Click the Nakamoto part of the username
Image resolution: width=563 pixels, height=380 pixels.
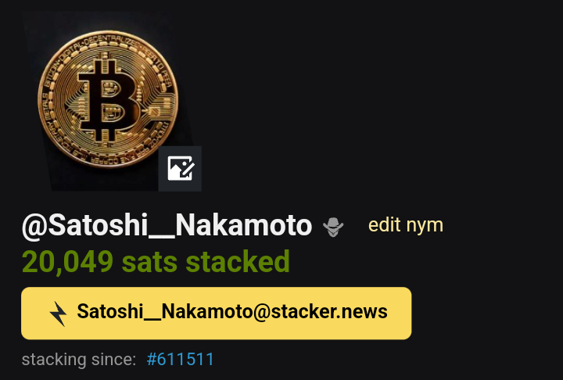244,225
